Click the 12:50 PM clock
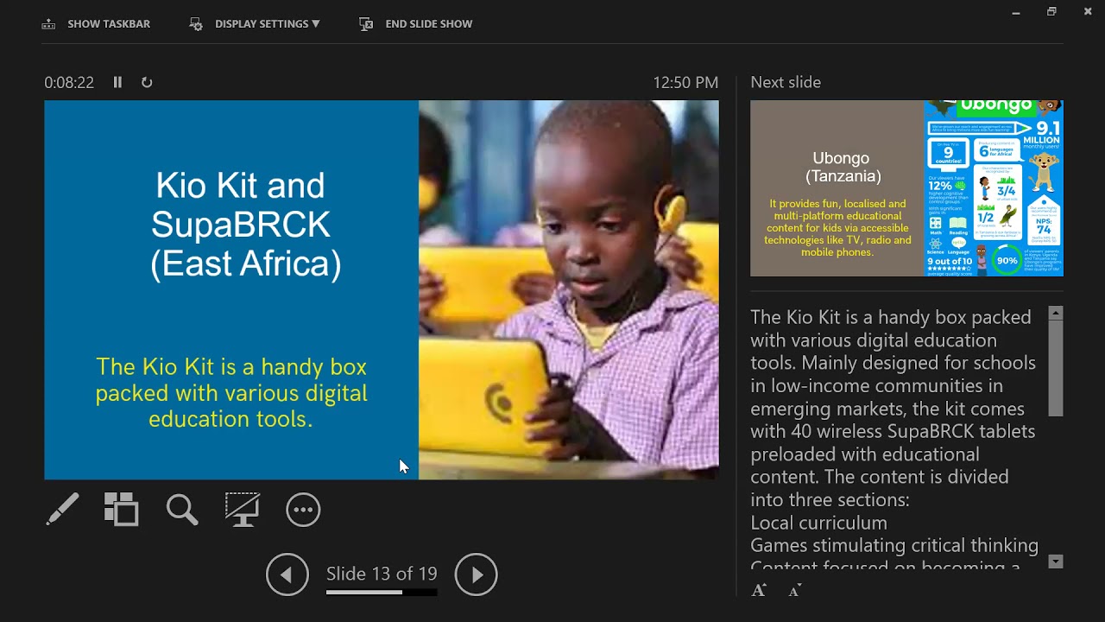1105x622 pixels. click(x=685, y=83)
